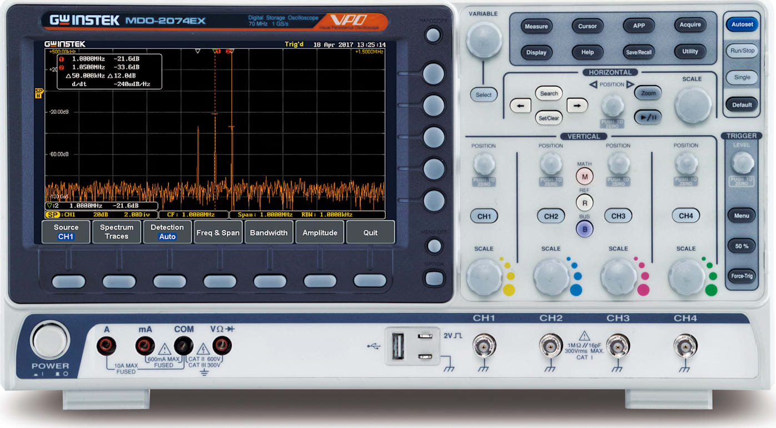Hit the physical key beneath the Quit menu
Viewport: 776px width, 428px height.
point(370,281)
